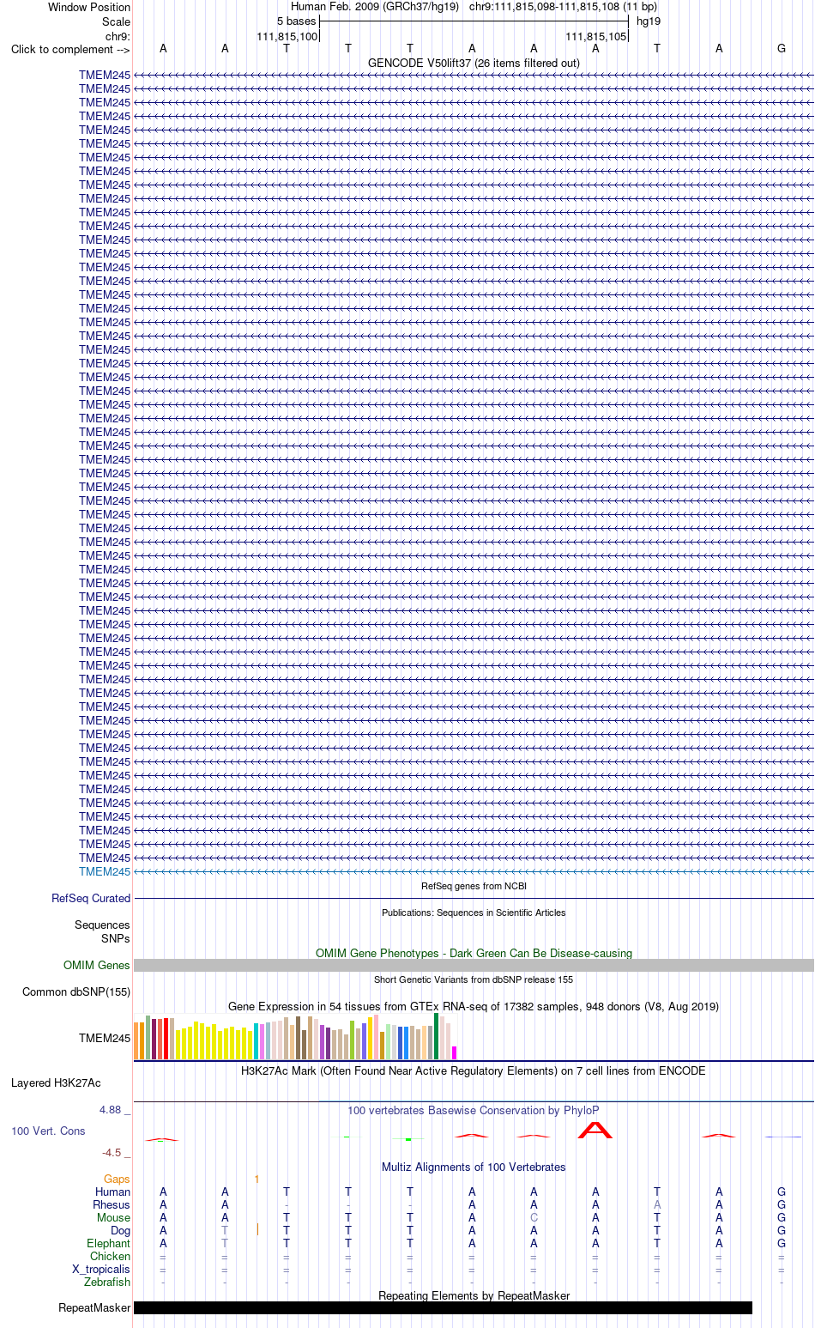Select the Rhesus alignment row label
The height and width of the screenshot is (1328, 815).
112,1204
